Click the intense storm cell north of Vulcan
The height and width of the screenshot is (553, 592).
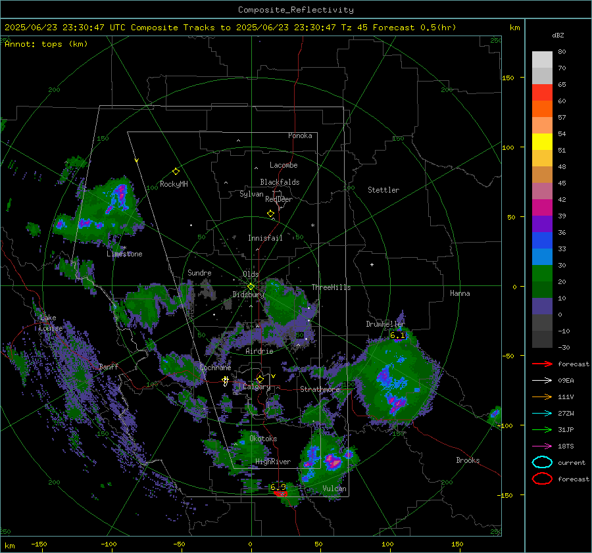333,462
